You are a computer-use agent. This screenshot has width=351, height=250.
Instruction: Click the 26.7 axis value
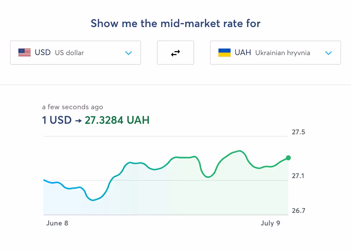pos(299,211)
